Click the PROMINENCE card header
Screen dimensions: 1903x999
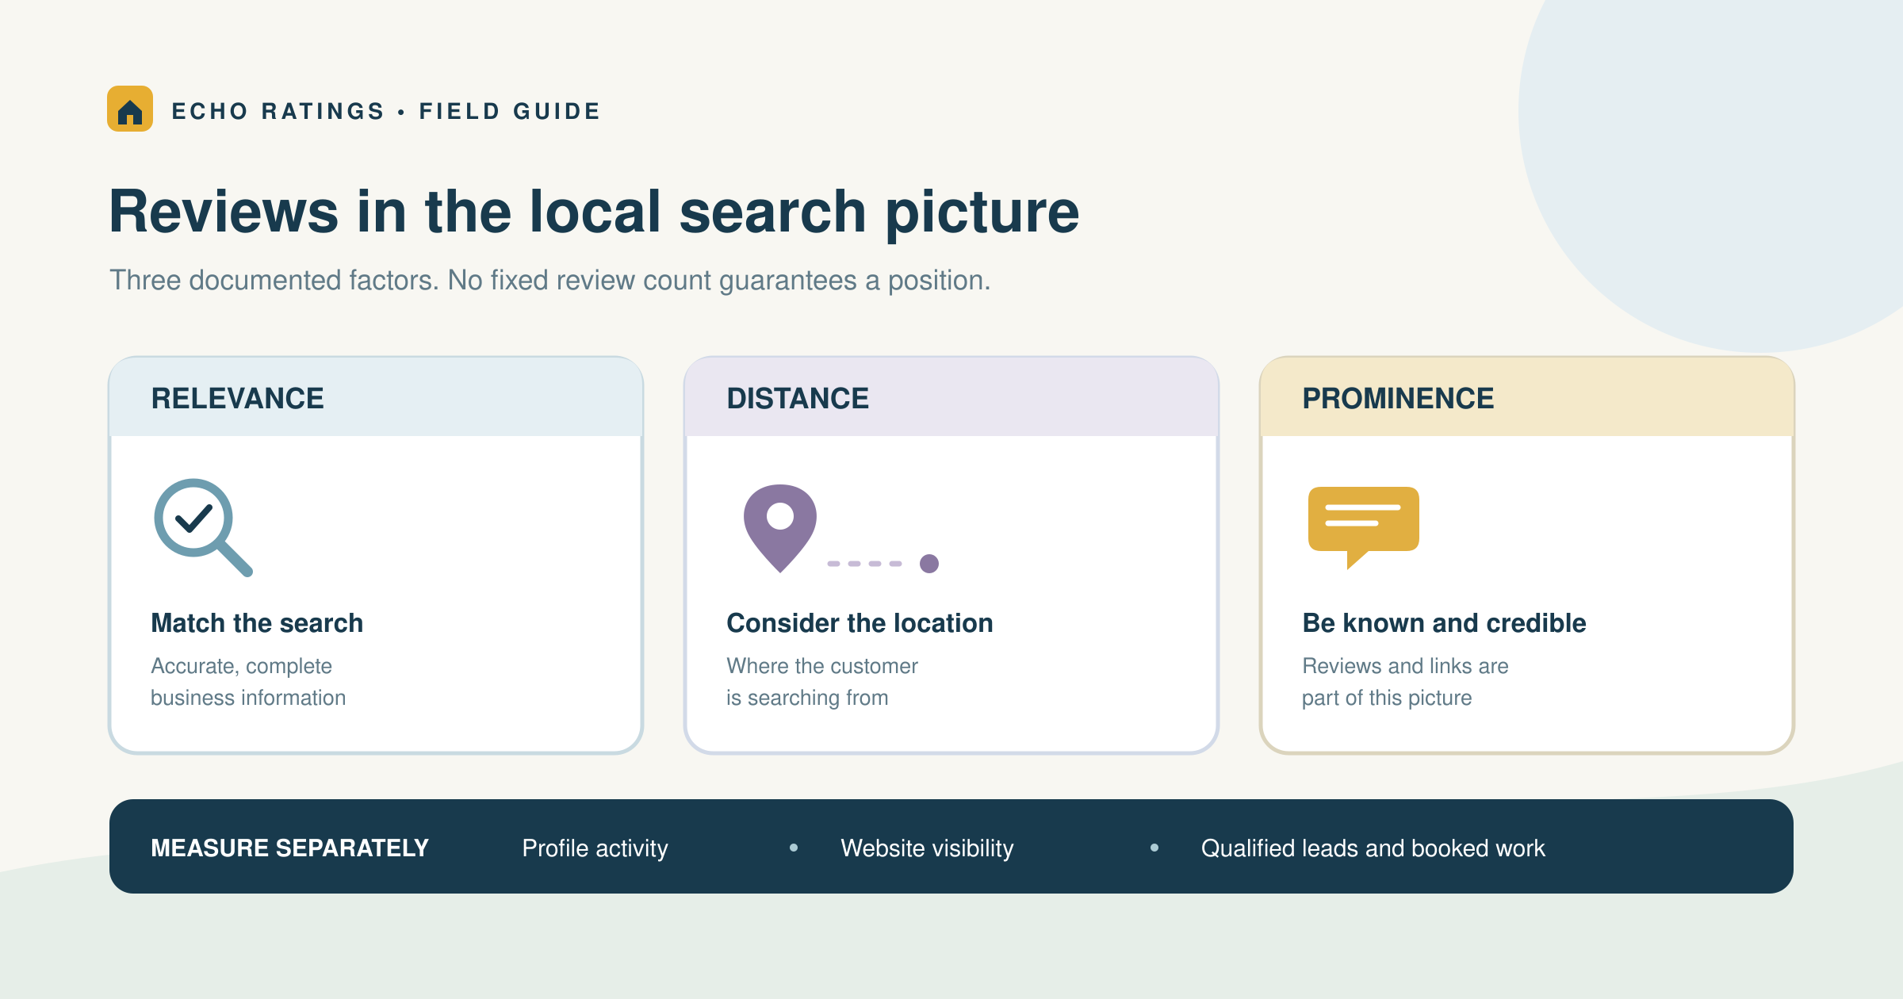pyautogui.click(x=1527, y=397)
